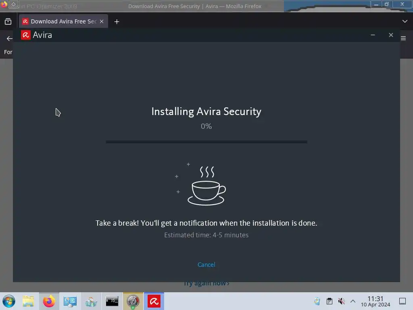The image size is (413, 310).
Task: Open the notification center icon
Action: tap(403, 301)
